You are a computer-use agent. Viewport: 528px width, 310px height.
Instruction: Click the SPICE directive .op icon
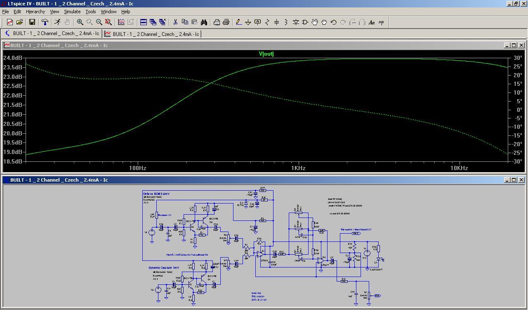pos(381,22)
